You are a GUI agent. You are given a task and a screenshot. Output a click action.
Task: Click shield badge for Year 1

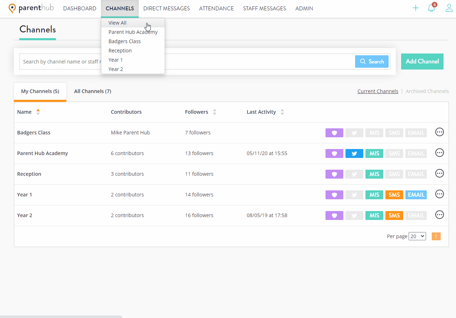[334, 195]
